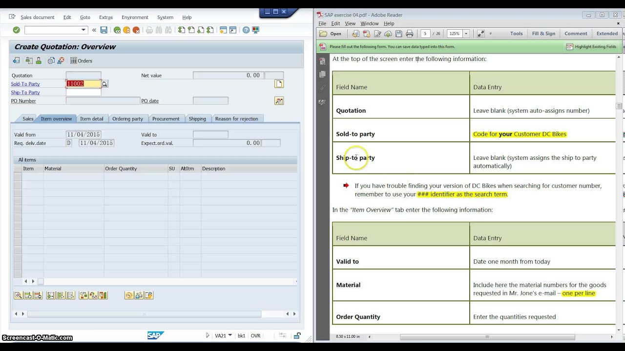Open the Extras menu
The width and height of the screenshot is (625, 351).
(106, 17)
